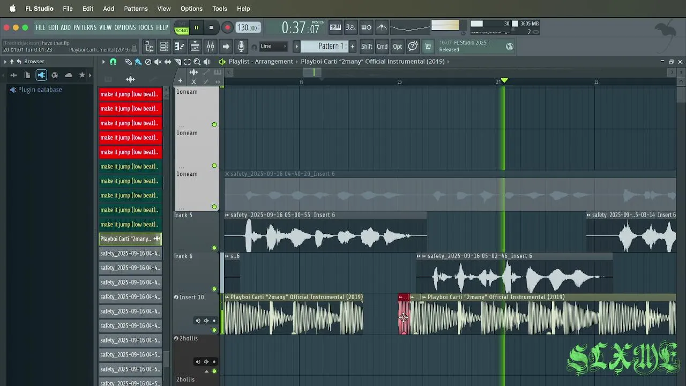Show the starred favorites tab in browser
Viewport: 686px width, 386px height.
tap(82, 75)
